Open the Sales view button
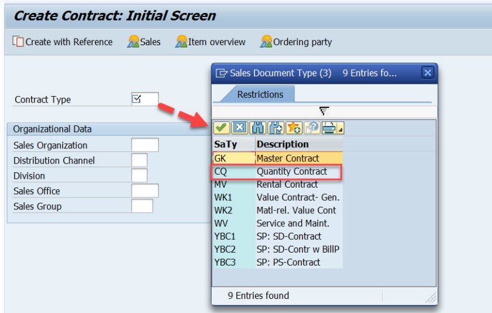492x313 pixels. point(144,42)
